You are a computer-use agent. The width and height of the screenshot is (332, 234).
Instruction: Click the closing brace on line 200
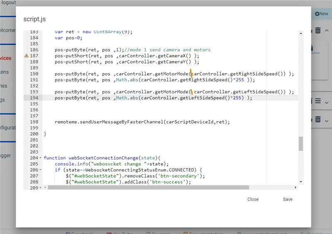(x=45, y=134)
